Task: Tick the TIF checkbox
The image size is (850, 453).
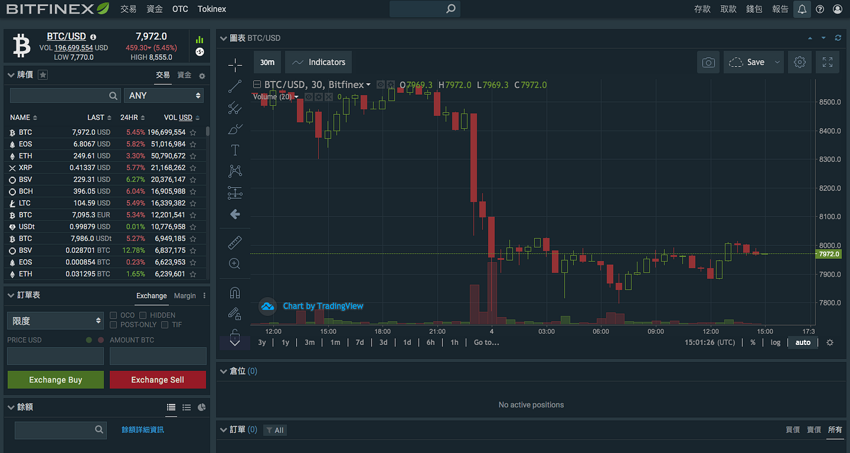Action: pyautogui.click(x=165, y=325)
